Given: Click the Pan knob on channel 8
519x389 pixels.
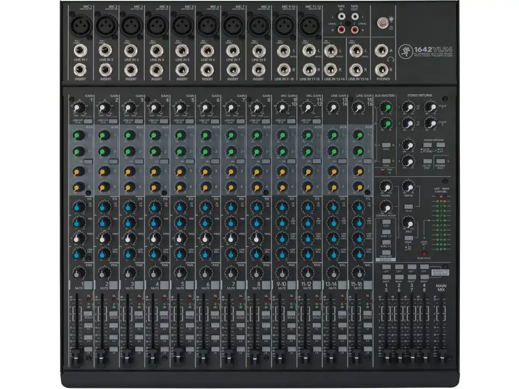Looking at the screenshot, I should [x=255, y=272].
